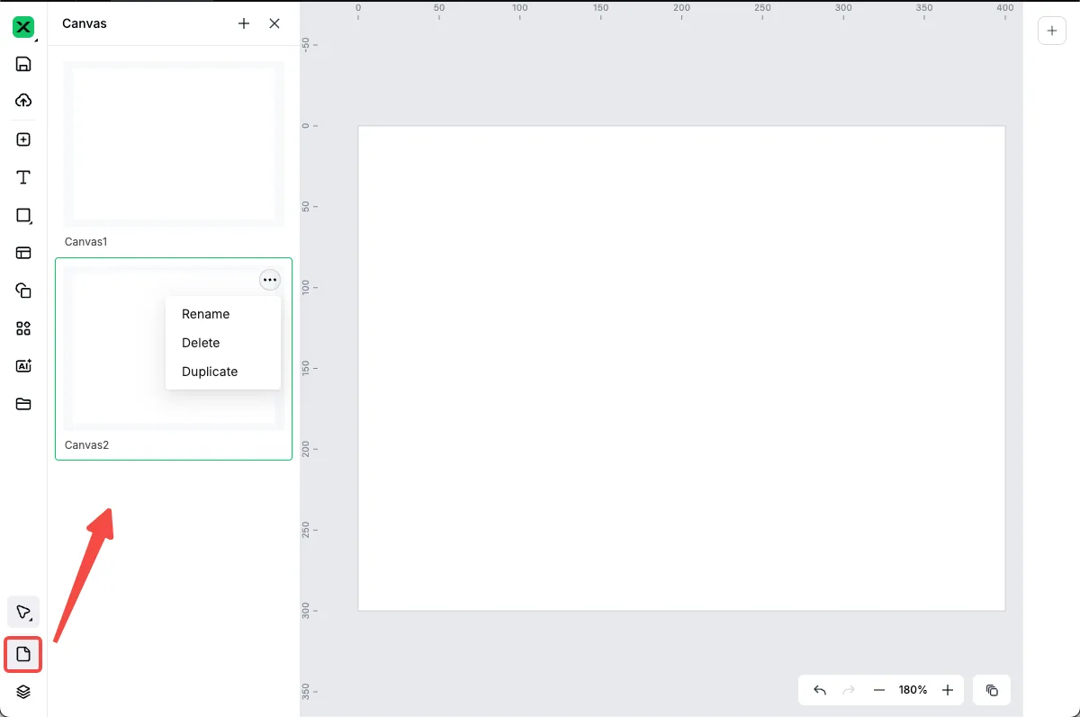The image size is (1080, 717).
Task: Select the Canvas1 thumbnail
Action: (174, 144)
